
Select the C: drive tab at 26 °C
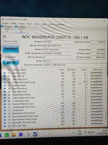[7, 29]
